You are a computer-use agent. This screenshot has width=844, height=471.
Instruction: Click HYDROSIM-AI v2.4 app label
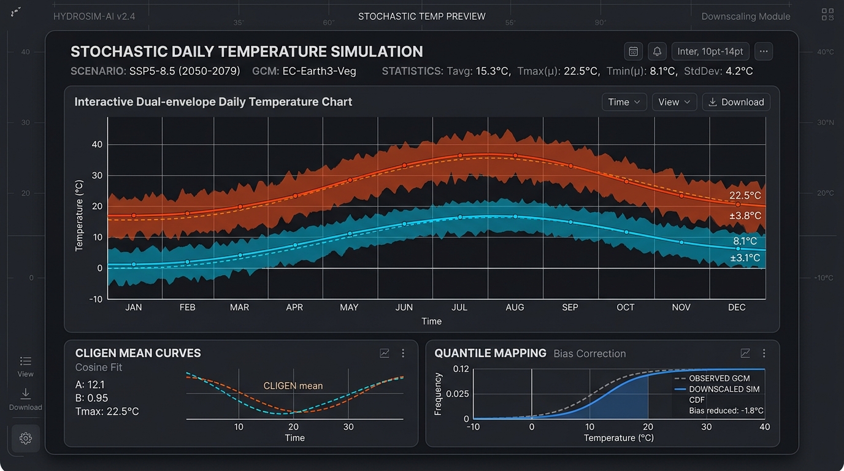coord(94,17)
